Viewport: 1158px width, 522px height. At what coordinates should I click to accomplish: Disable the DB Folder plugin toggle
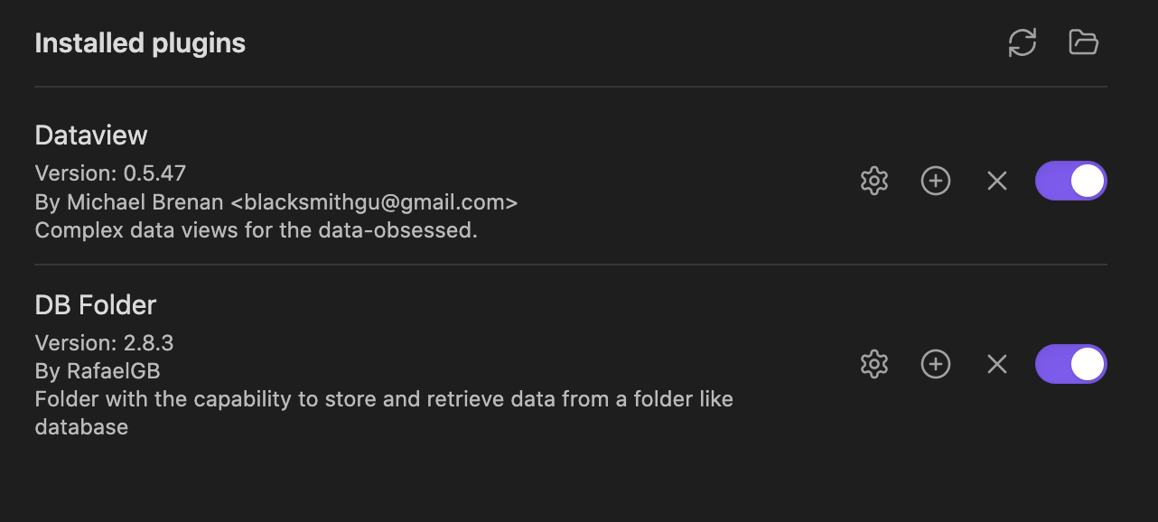coord(1070,364)
